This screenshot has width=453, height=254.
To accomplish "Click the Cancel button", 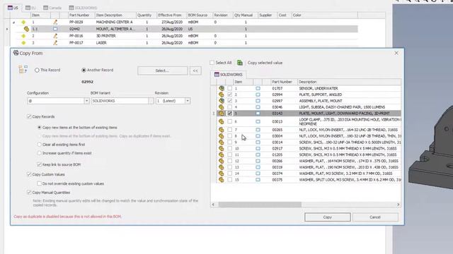I will [375, 217].
